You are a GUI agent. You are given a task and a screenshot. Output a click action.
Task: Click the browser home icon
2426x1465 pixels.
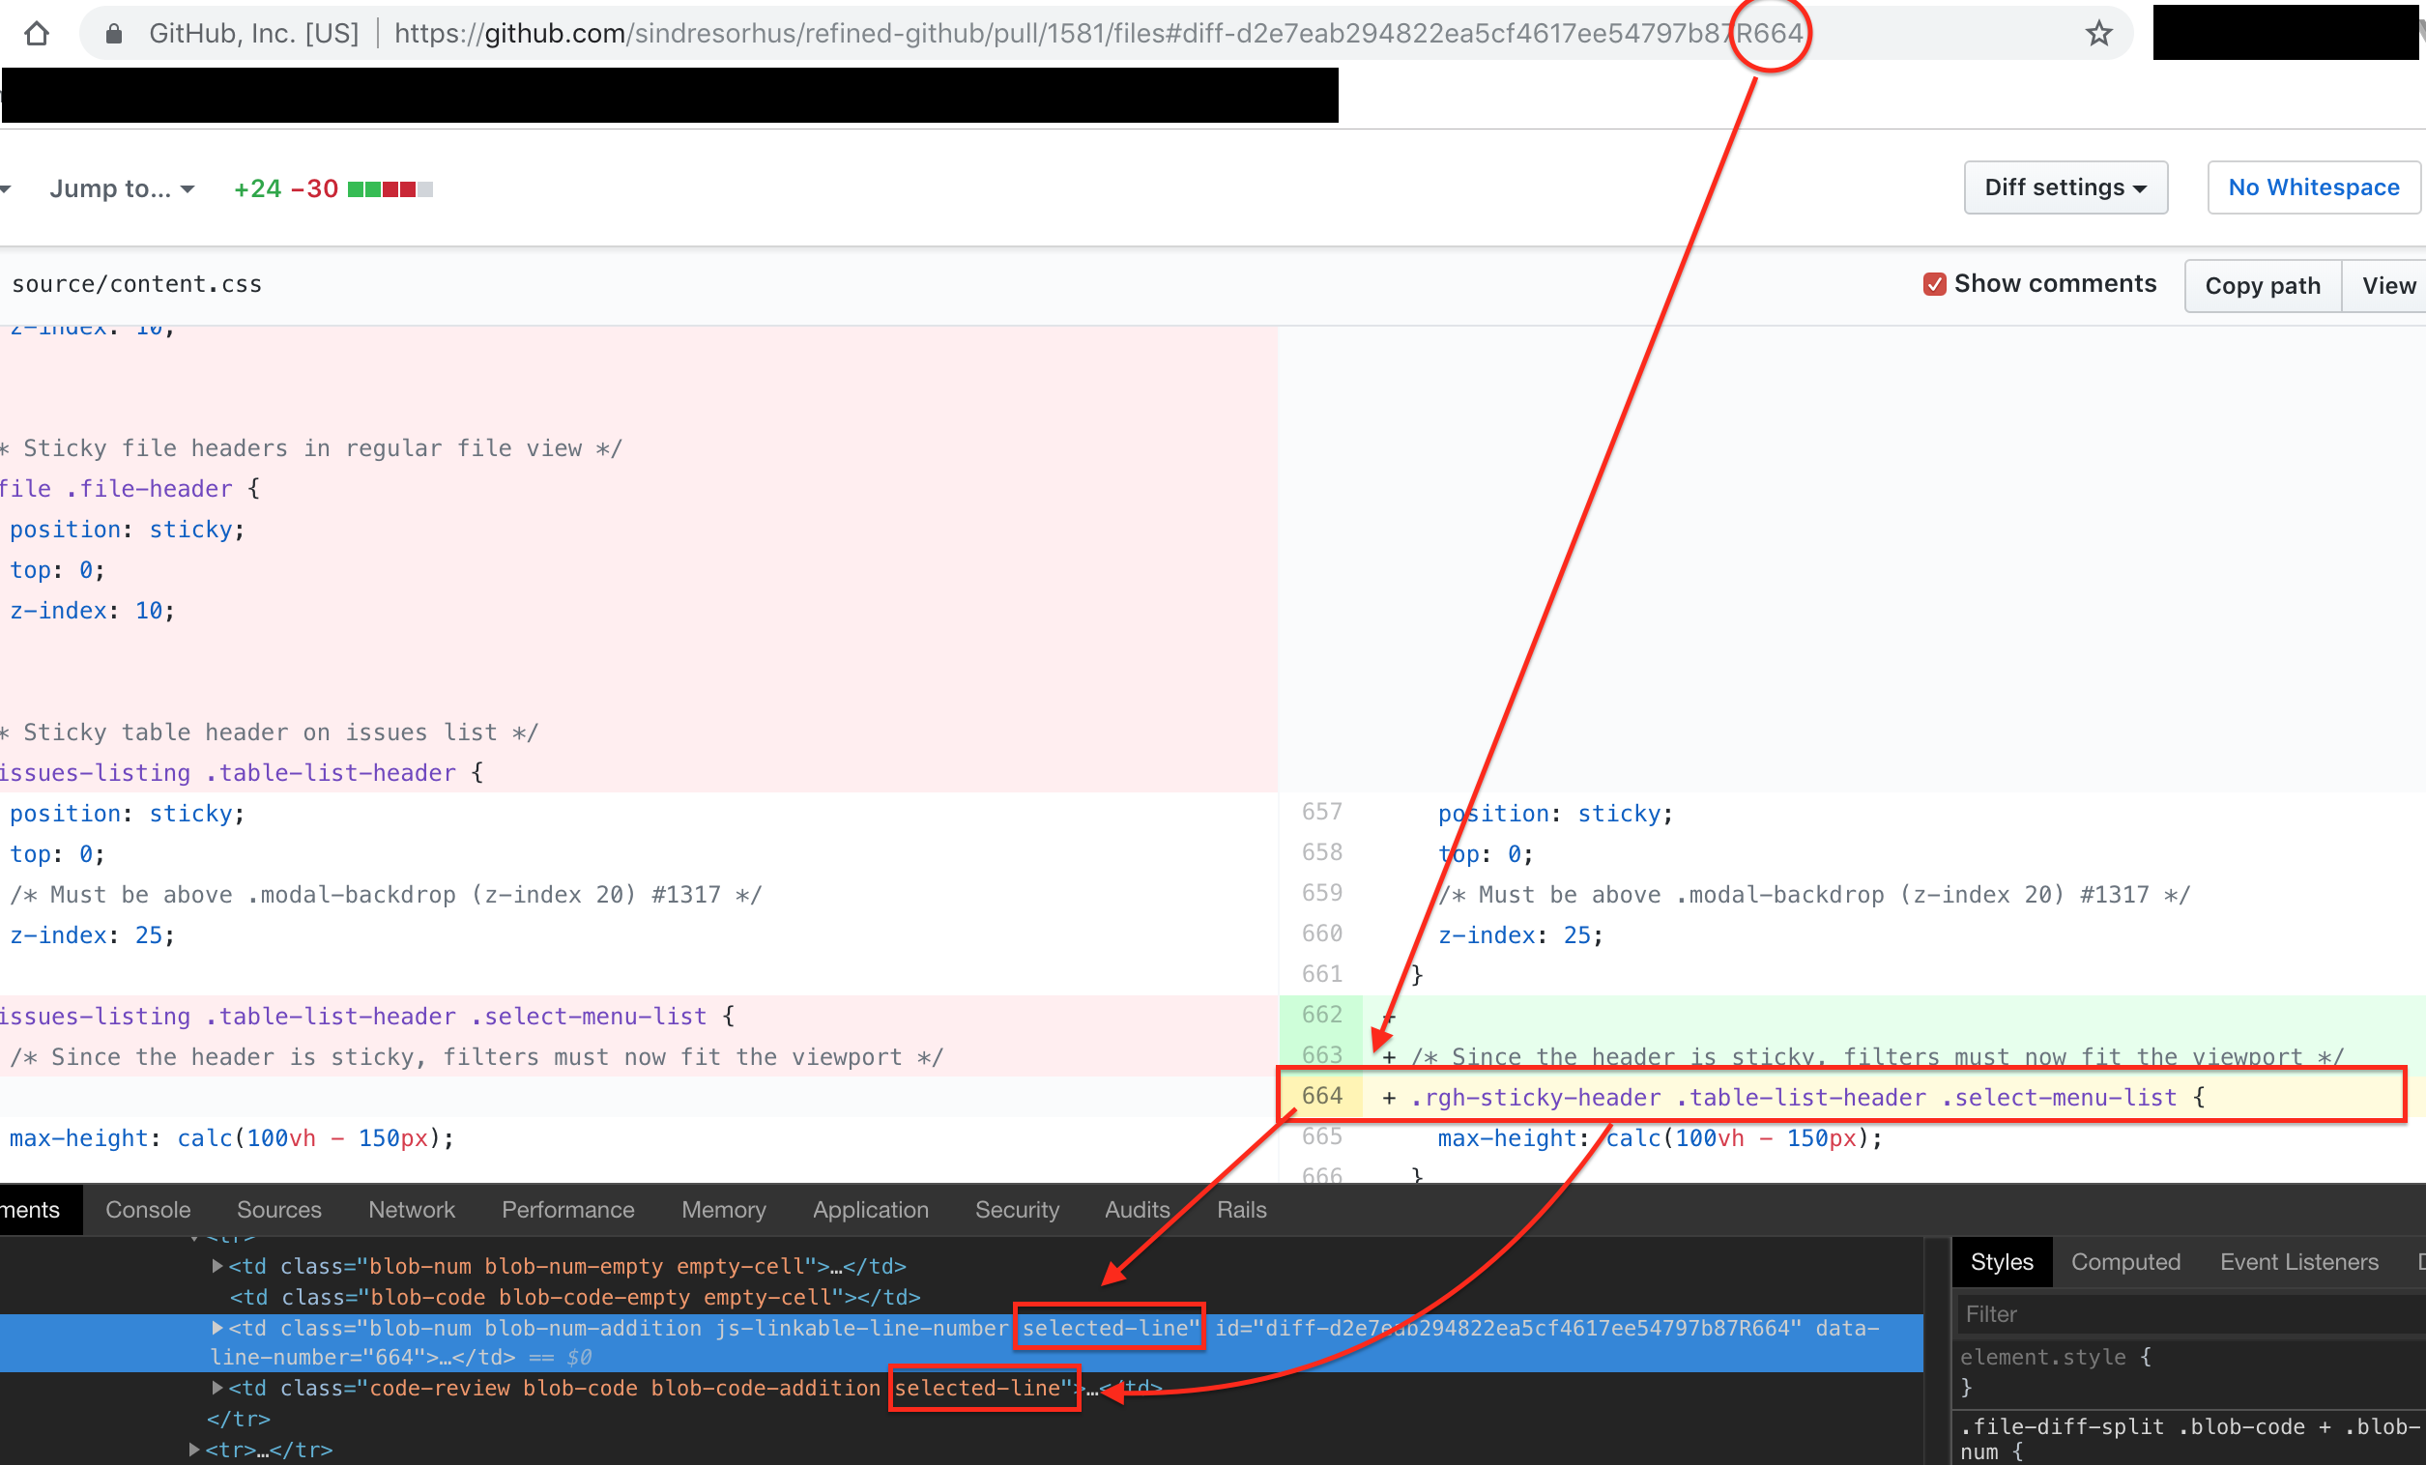tap(37, 34)
